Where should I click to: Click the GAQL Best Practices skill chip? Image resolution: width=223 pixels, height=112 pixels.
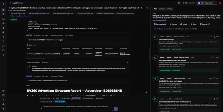tap(105, 13)
